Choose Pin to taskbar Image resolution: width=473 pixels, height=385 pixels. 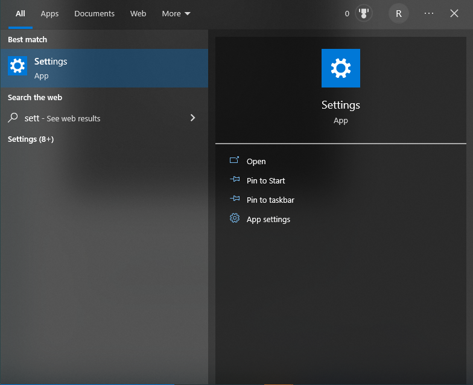click(x=270, y=200)
